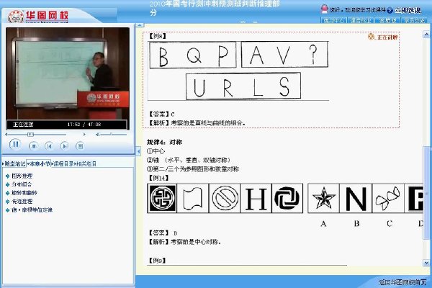The width and height of the screenshot is (432, 288).
Task: Click the bullet arrow beside 分布组合
Action: pos(7,184)
